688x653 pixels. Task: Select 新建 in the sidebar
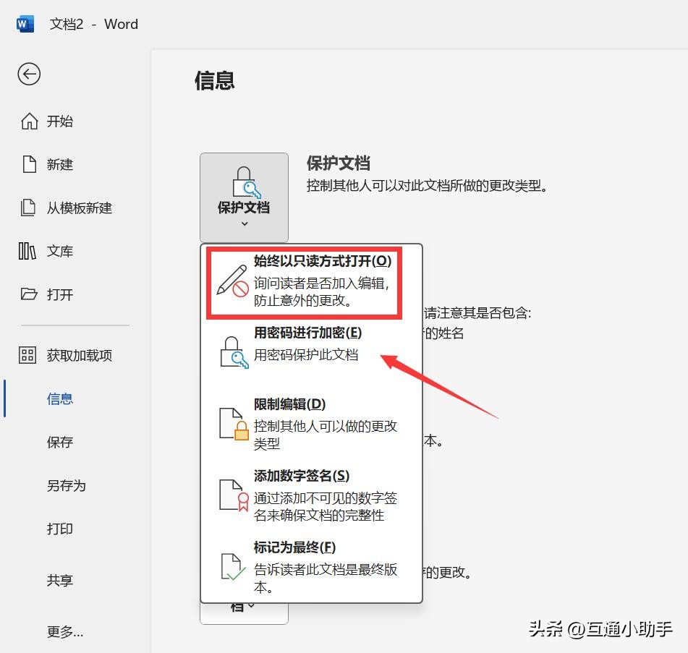(x=60, y=164)
